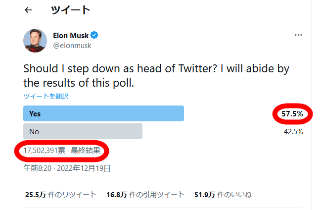Click the Elon Musk display name

pyautogui.click(x=71, y=35)
